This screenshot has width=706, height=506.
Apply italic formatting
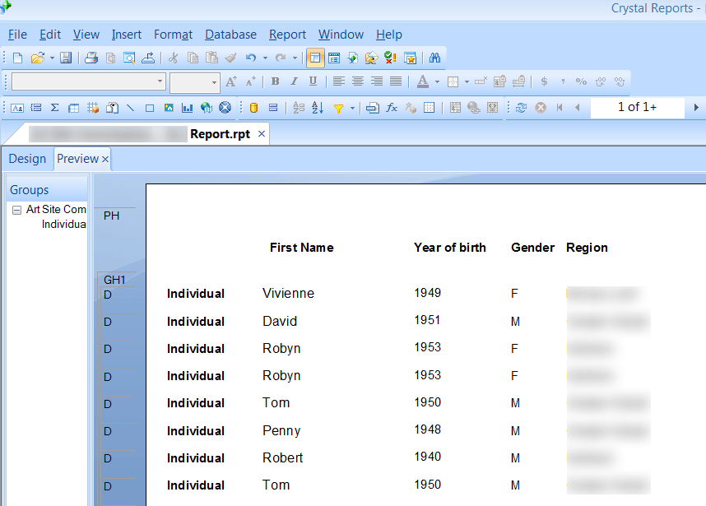tap(294, 81)
